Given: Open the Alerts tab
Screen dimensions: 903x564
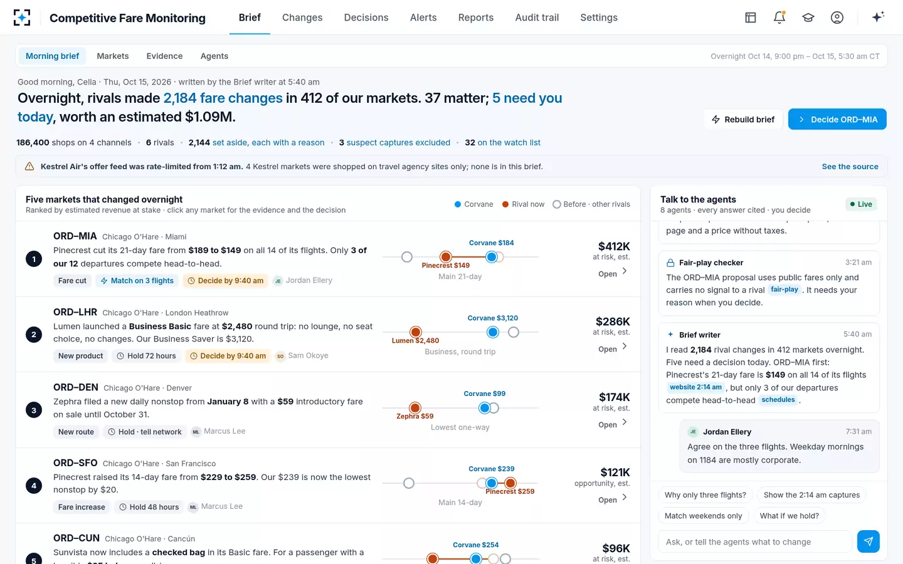Looking at the screenshot, I should pos(423,18).
